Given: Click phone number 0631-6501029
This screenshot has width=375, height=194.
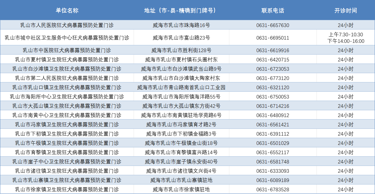Looking at the screenshot, I should point(273,143).
